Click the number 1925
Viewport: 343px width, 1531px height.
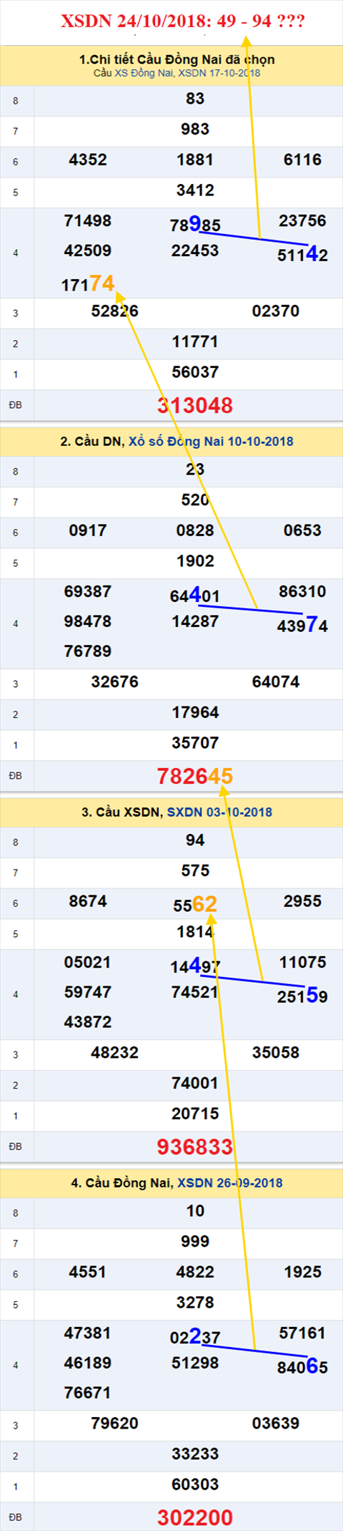(302, 1272)
